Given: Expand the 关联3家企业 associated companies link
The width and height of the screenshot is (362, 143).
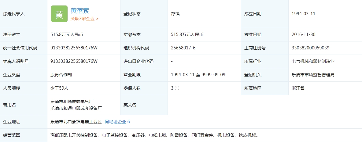Looking at the screenshot, I should [x=84, y=19].
